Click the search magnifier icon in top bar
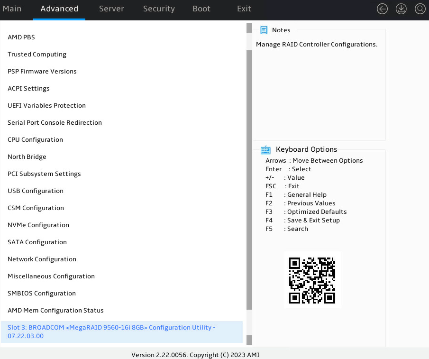 pos(420,9)
